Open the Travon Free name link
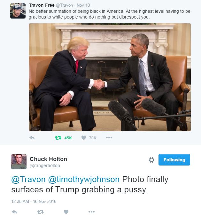The height and width of the screenshot is (224, 201). pyautogui.click(x=42, y=5)
